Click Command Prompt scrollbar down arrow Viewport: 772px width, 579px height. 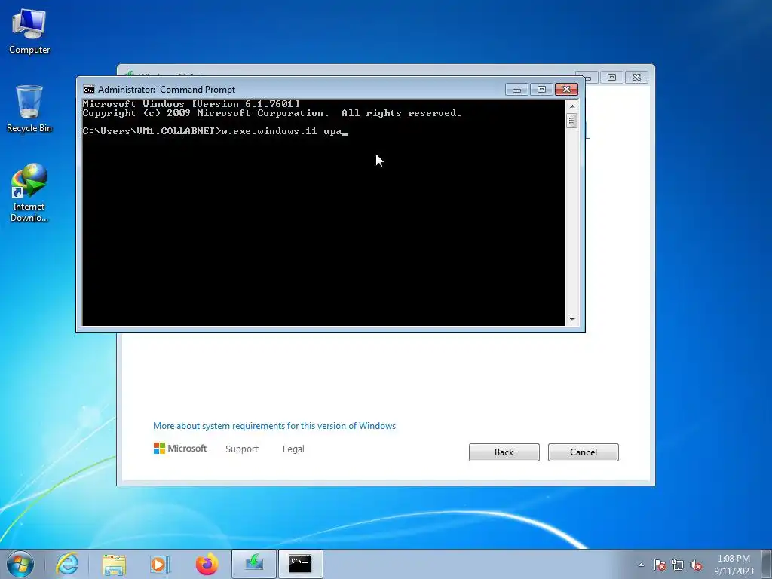[572, 320]
